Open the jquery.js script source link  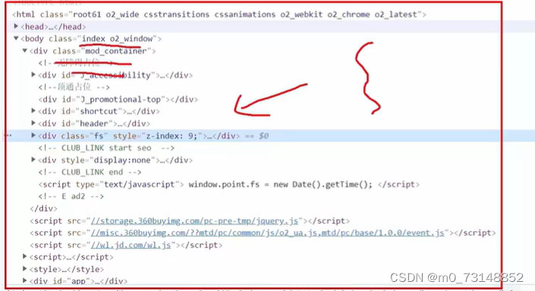tap(194, 221)
